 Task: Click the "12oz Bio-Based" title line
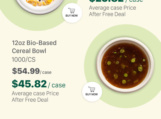point(34,43)
